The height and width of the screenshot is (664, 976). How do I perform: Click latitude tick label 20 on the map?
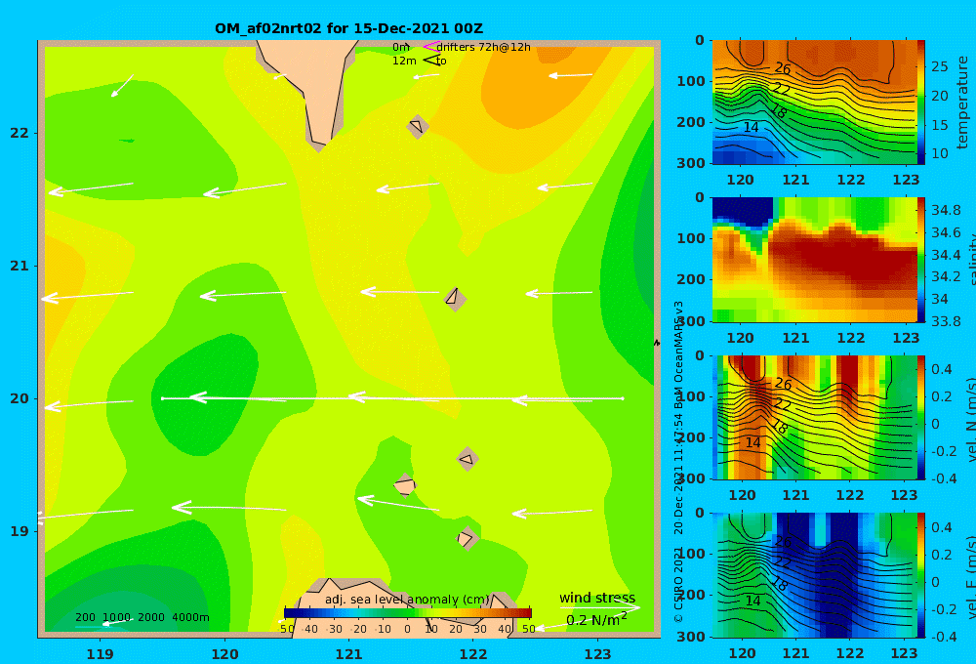pyautogui.click(x=20, y=398)
